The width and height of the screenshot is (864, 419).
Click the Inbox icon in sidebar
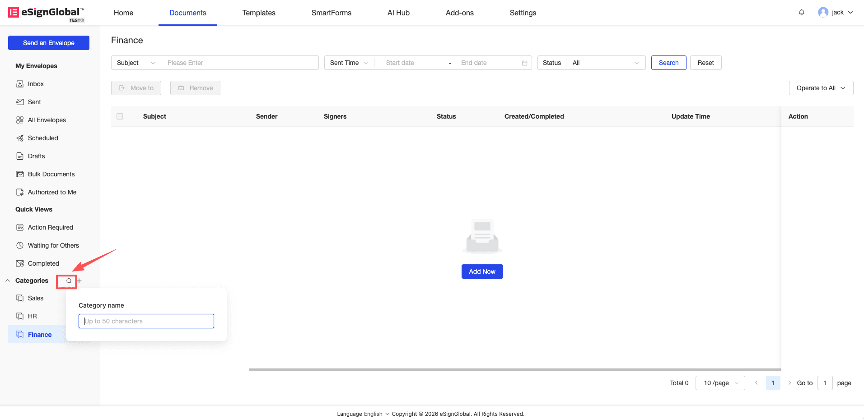[x=20, y=84]
